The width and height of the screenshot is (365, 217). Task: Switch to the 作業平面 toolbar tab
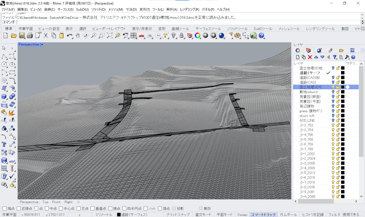pos(26,29)
